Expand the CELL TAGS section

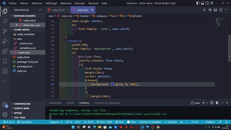click(20, 117)
